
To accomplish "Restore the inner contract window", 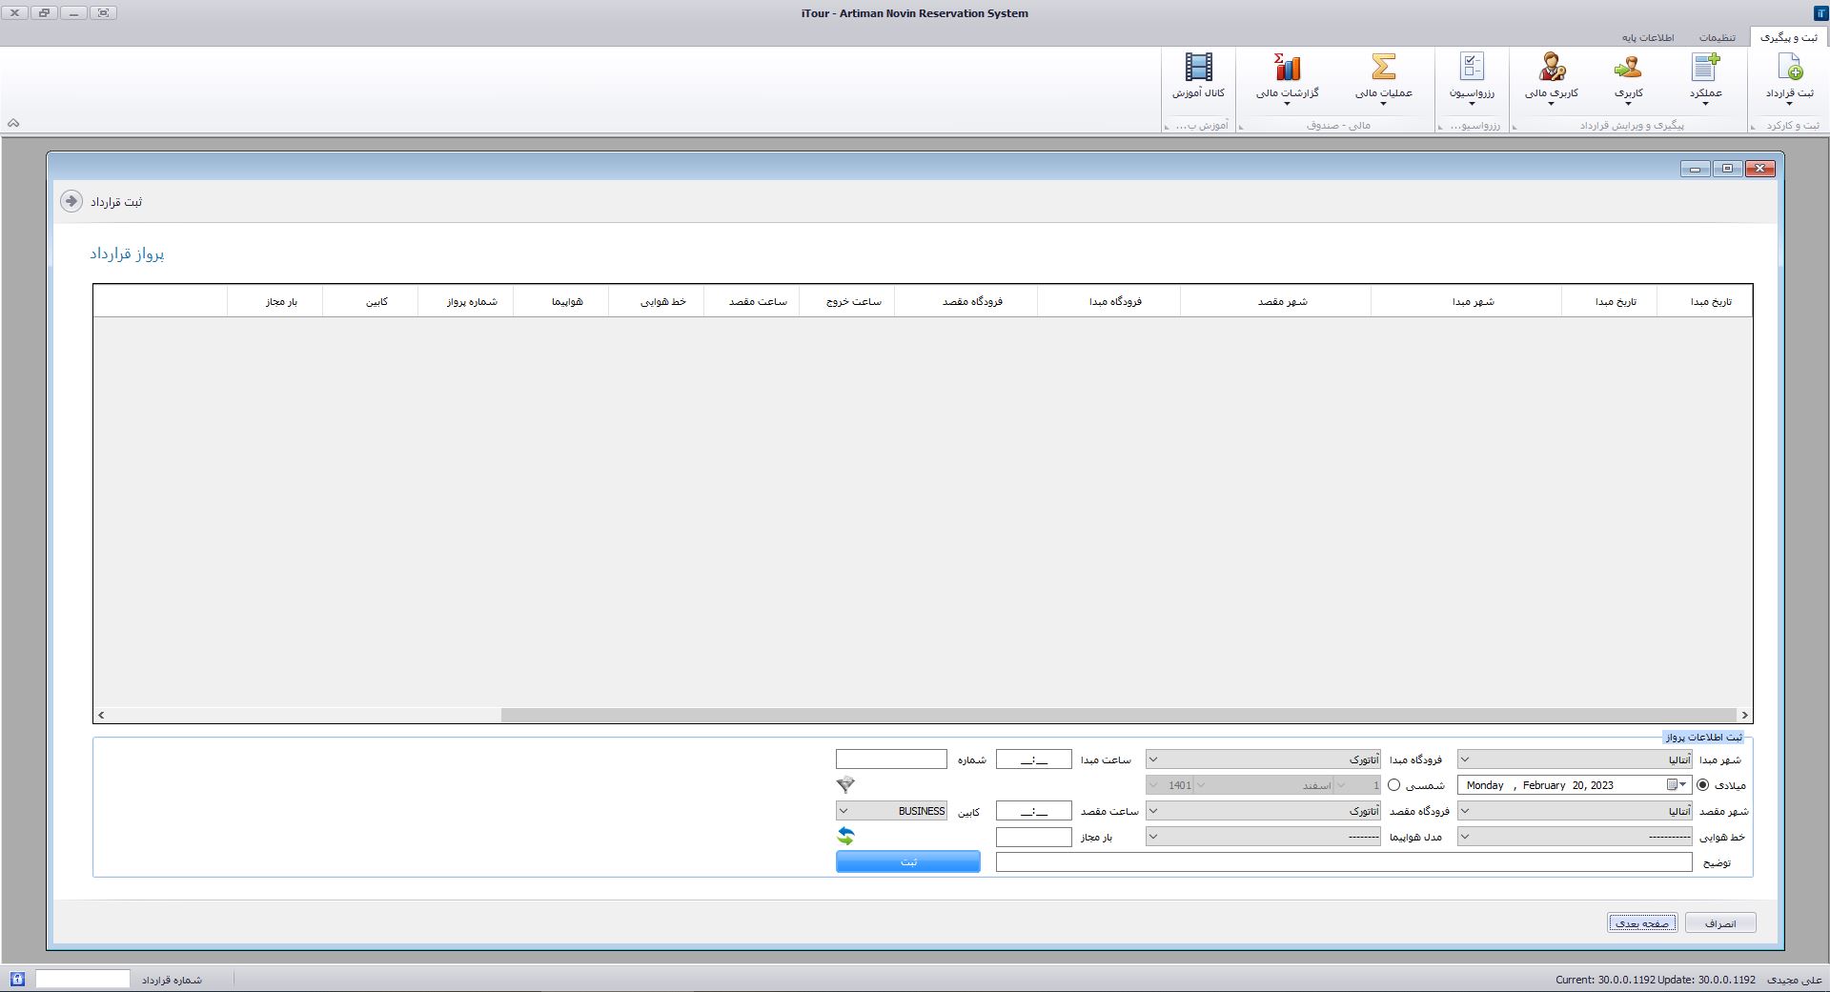I will pyautogui.click(x=1727, y=169).
